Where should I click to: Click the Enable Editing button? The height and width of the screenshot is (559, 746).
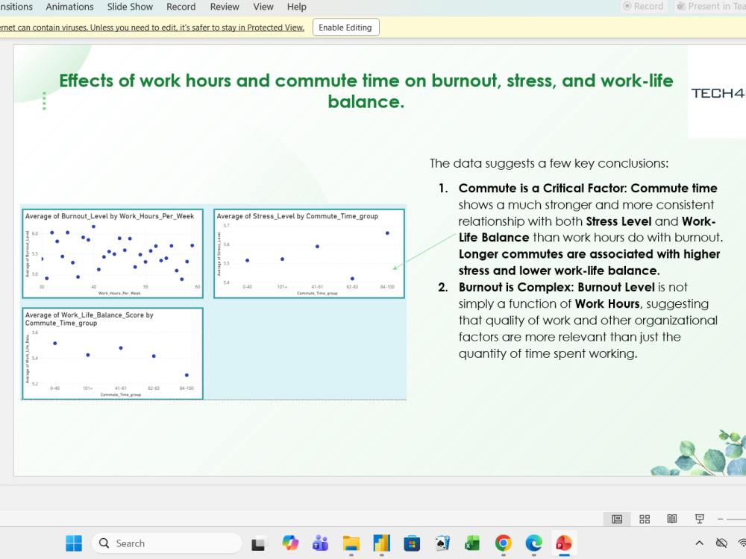[345, 27]
